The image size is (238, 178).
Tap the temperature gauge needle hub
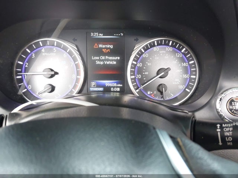click(x=49, y=88)
